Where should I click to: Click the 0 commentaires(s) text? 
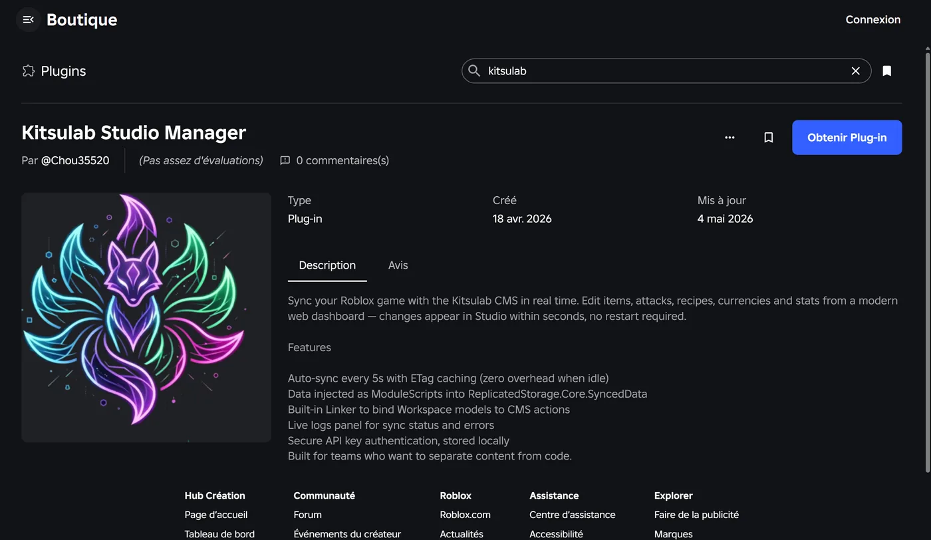(x=342, y=160)
